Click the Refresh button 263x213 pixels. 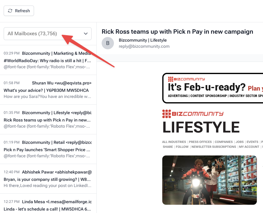click(x=19, y=11)
